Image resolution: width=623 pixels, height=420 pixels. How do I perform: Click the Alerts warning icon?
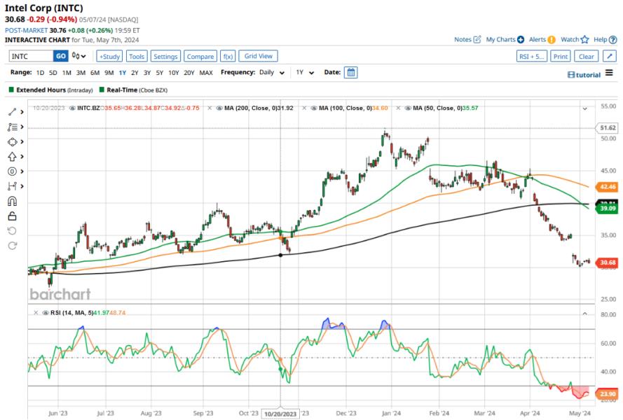552,40
